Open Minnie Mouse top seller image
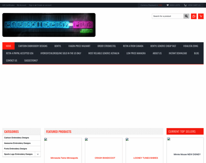The image size is (206, 163). tap(169, 139)
